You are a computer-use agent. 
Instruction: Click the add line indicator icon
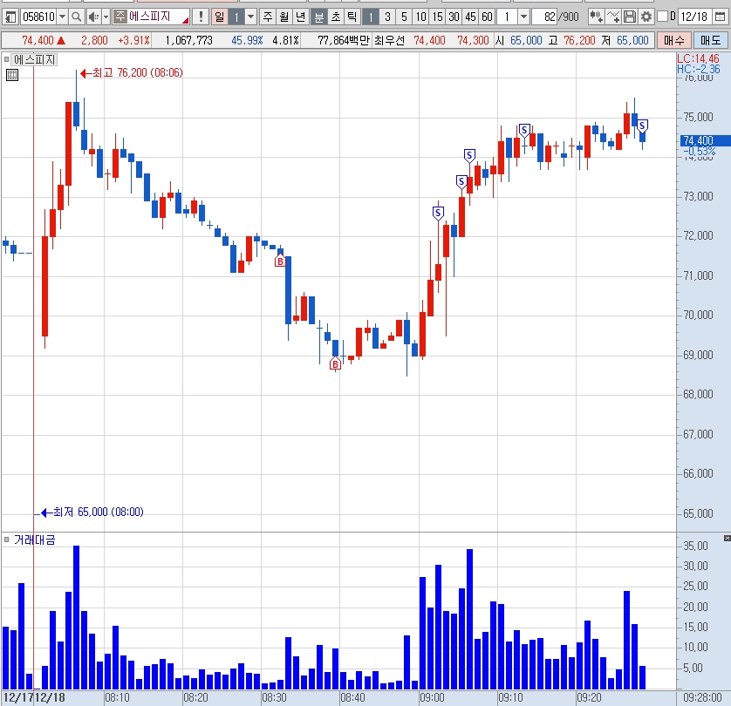point(613,17)
